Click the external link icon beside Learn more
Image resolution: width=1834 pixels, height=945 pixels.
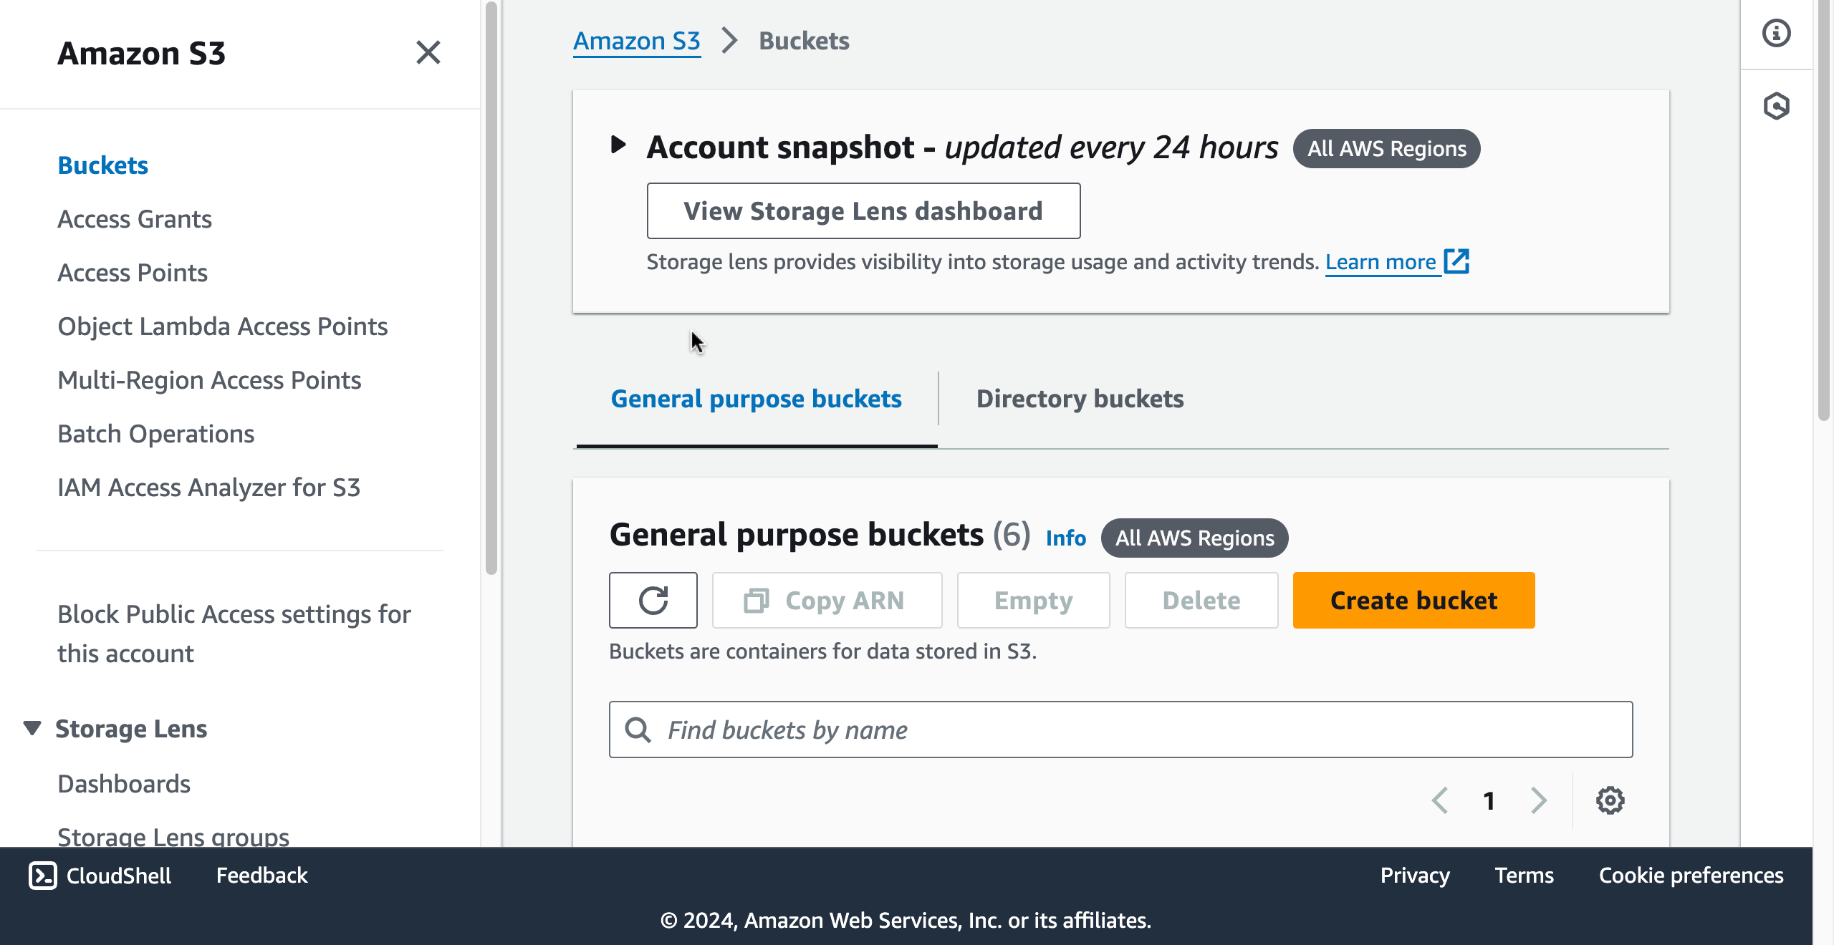(1456, 261)
